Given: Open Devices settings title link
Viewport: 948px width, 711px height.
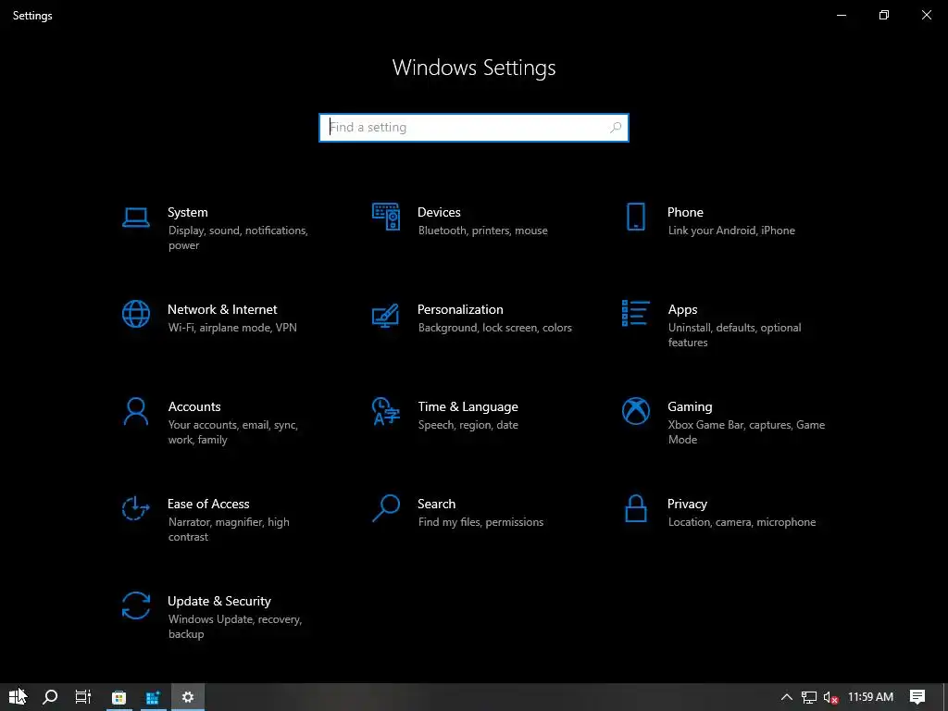Looking at the screenshot, I should (x=439, y=212).
